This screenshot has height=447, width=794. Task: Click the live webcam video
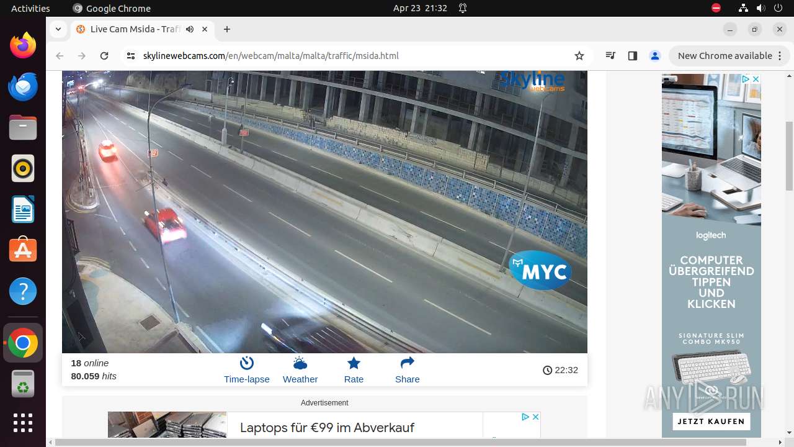click(324, 212)
